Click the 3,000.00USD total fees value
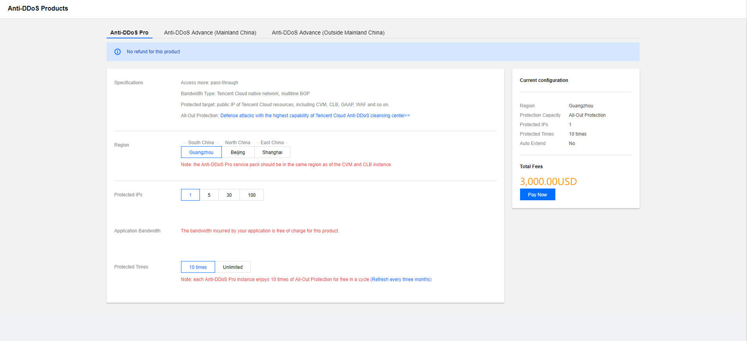Screen dimensions: 747x341 point(548,181)
